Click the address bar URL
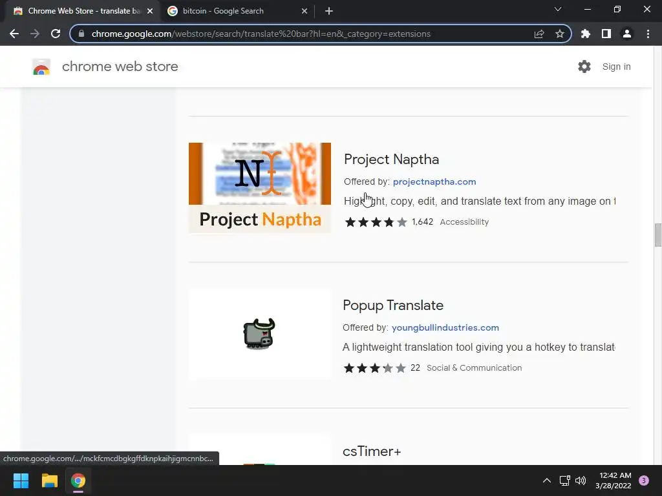Screen dimensions: 662x496 pos(261,34)
